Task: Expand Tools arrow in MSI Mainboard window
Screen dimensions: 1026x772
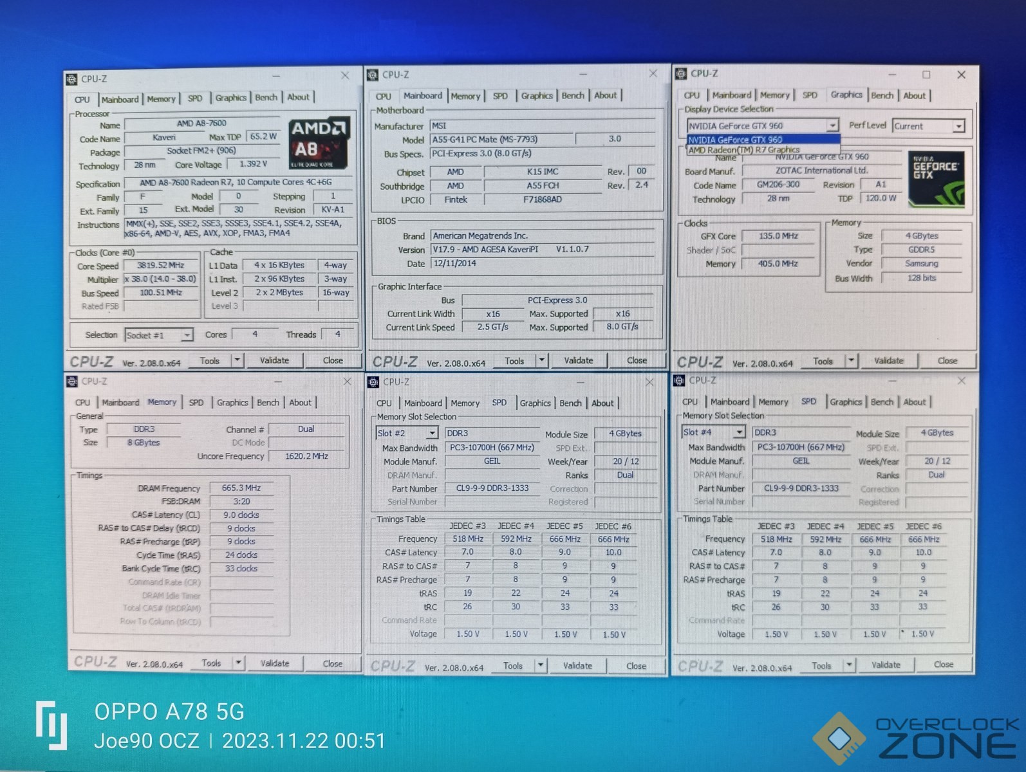Action: (x=542, y=360)
